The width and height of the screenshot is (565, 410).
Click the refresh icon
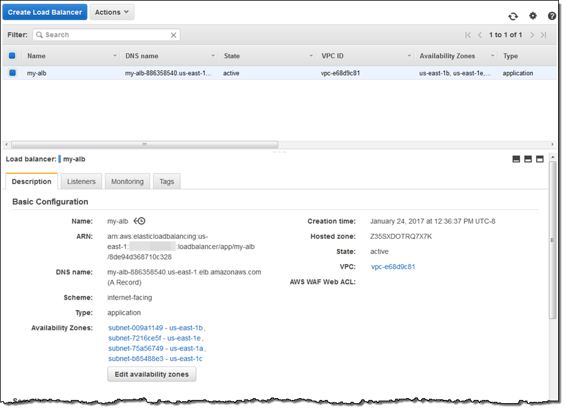pos(513,16)
